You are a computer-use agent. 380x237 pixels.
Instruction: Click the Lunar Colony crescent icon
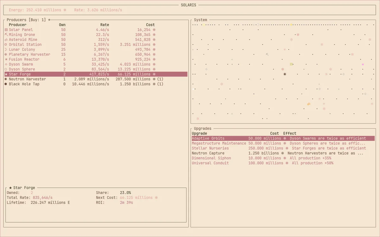[6, 50]
